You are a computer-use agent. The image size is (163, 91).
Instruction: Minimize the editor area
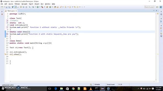[x=154, y=11]
